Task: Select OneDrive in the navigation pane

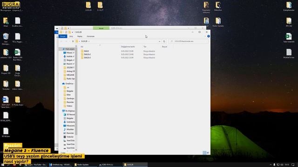Action: [68, 83]
